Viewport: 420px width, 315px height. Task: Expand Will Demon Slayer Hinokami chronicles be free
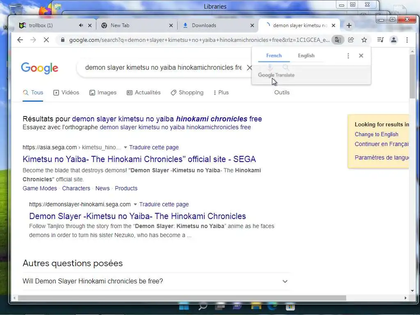(x=155, y=281)
